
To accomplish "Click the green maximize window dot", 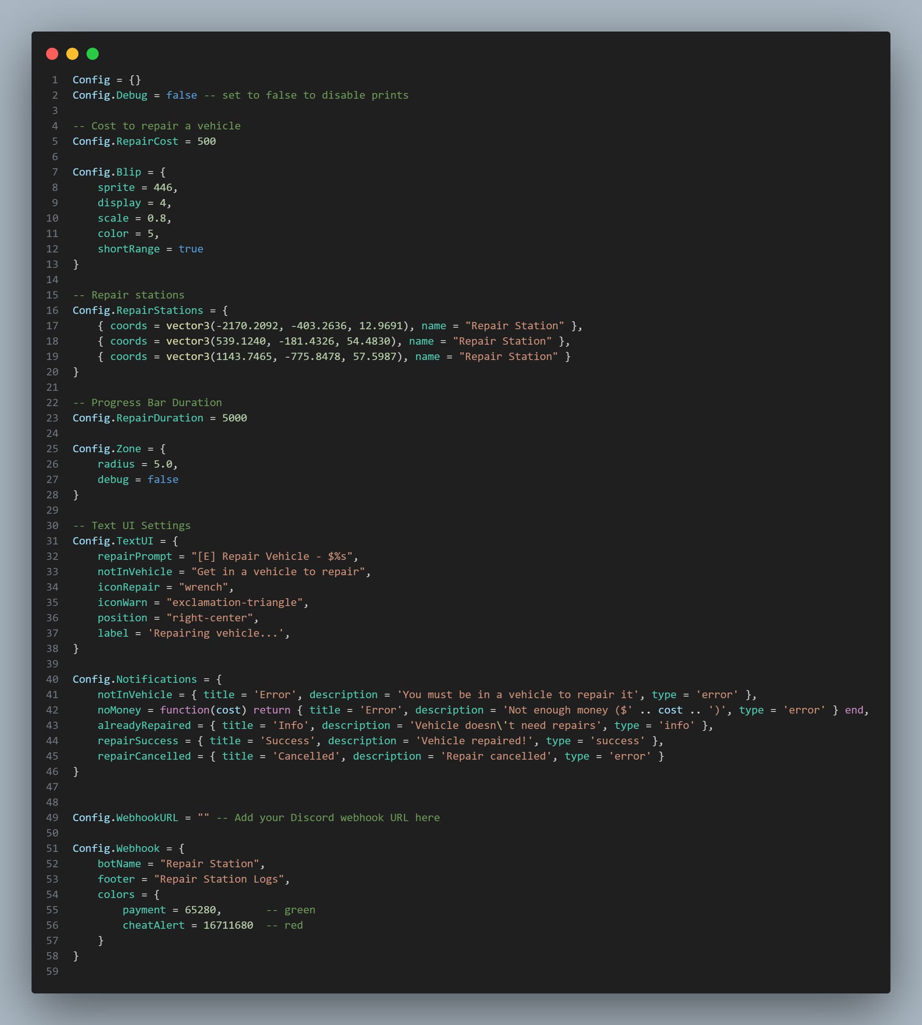I will [93, 54].
